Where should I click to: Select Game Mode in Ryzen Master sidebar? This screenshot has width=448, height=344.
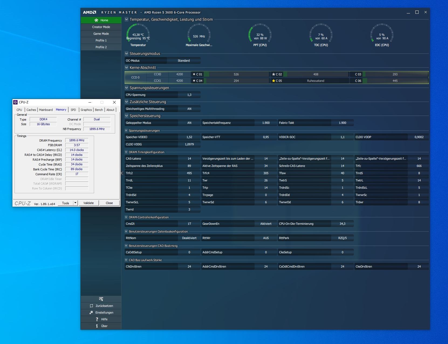point(101,34)
